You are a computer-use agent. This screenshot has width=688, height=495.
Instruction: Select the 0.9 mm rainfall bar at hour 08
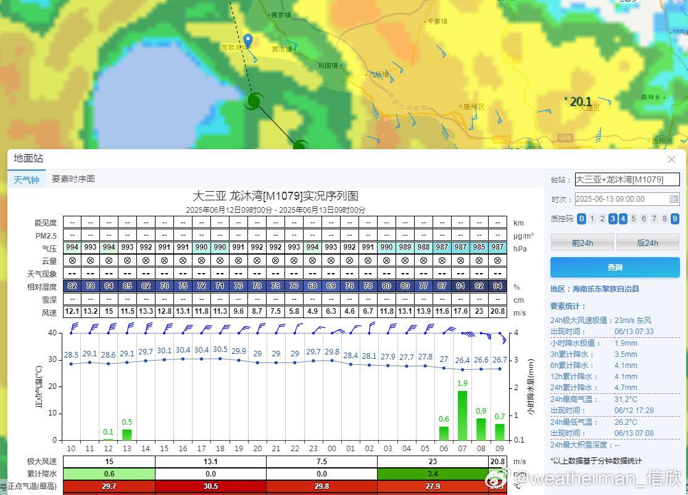tap(481, 429)
